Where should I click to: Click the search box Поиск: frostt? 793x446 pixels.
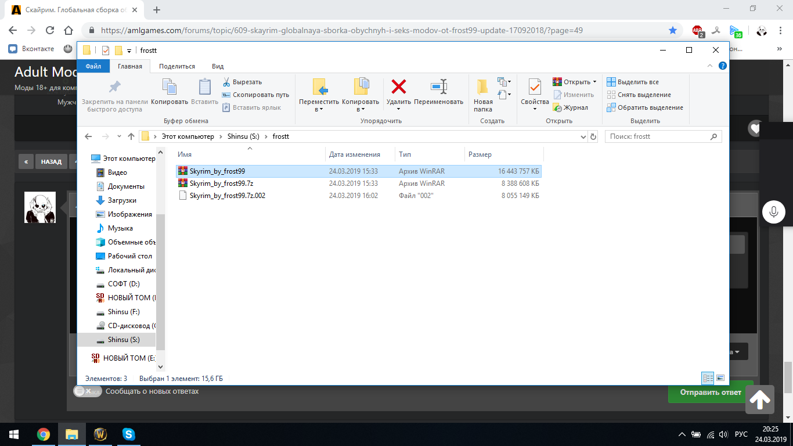[x=658, y=136]
